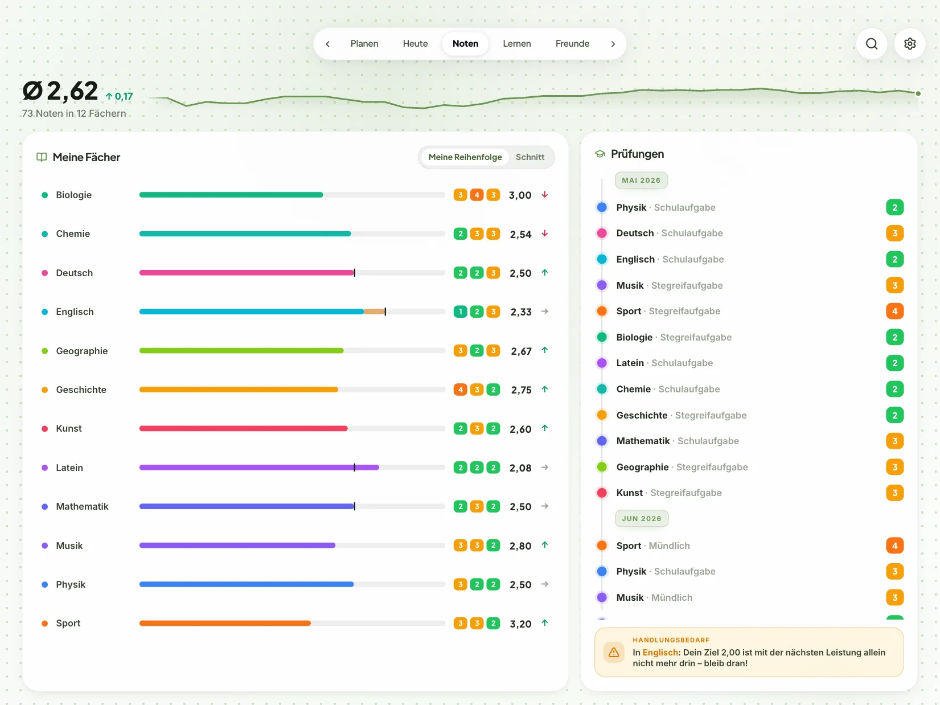
Task: Click the down trend arrow for Chemie
Action: point(545,233)
